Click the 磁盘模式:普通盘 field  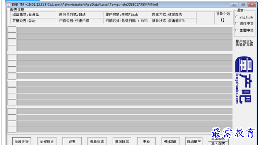33,14
